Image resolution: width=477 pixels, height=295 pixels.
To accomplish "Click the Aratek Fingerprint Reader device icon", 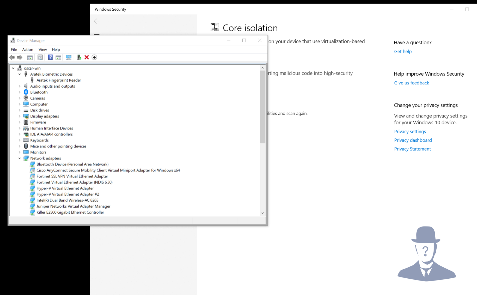I will click(32, 80).
